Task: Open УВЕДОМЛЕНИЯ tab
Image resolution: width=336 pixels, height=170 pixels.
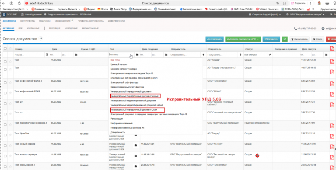Action: [x=63, y=21]
